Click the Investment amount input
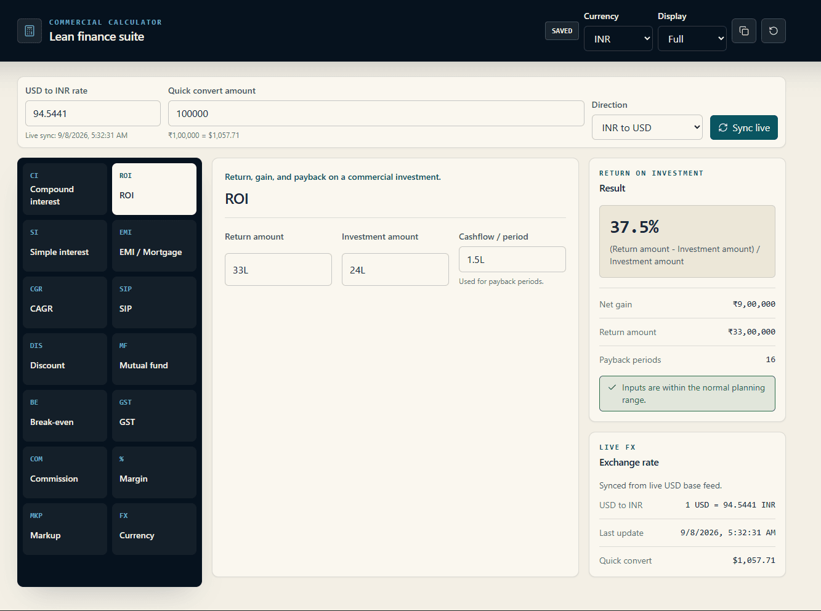The width and height of the screenshot is (821, 611). click(x=395, y=270)
